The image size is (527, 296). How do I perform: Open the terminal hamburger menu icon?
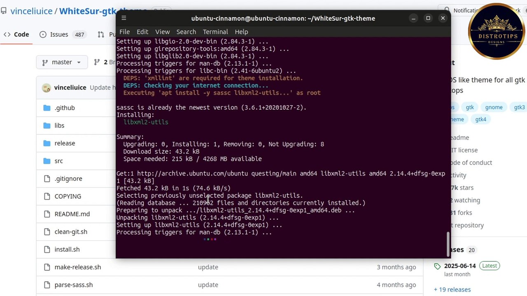(124, 18)
